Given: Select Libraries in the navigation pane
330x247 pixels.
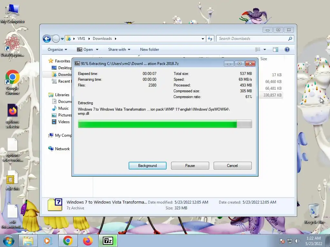Looking at the screenshot, I should pyautogui.click(x=59, y=95).
